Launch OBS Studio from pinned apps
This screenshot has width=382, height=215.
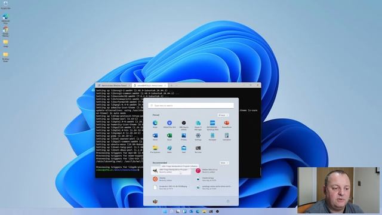pos(184,125)
